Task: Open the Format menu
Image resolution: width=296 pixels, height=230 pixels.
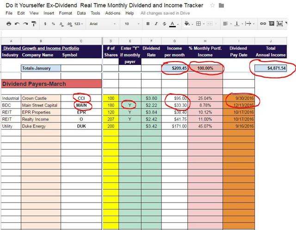Action: [66, 13]
